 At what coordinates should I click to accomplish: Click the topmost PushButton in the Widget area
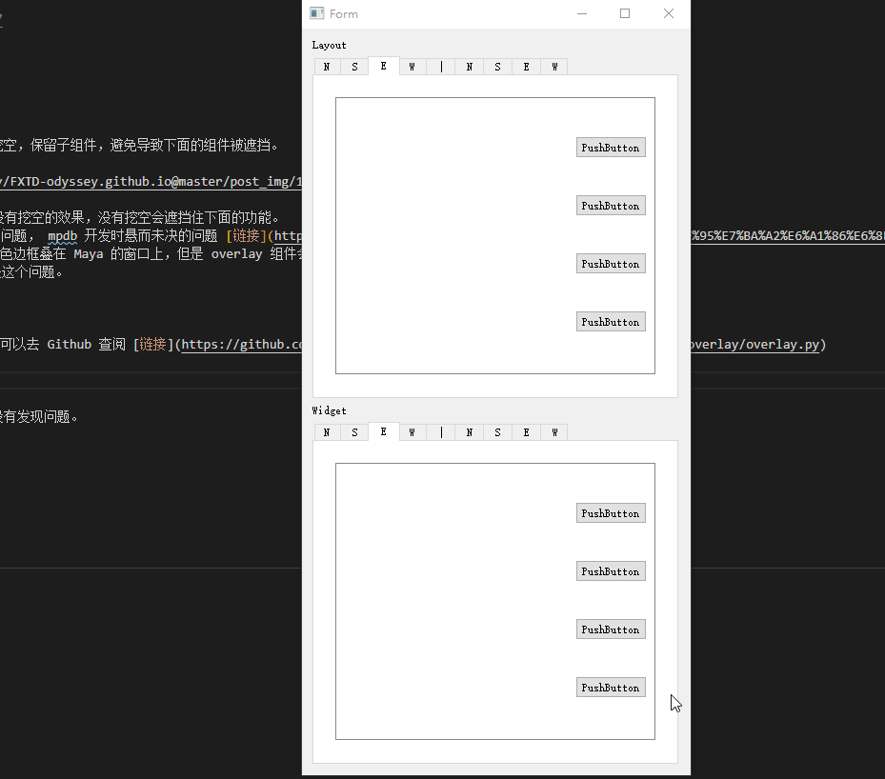click(610, 512)
